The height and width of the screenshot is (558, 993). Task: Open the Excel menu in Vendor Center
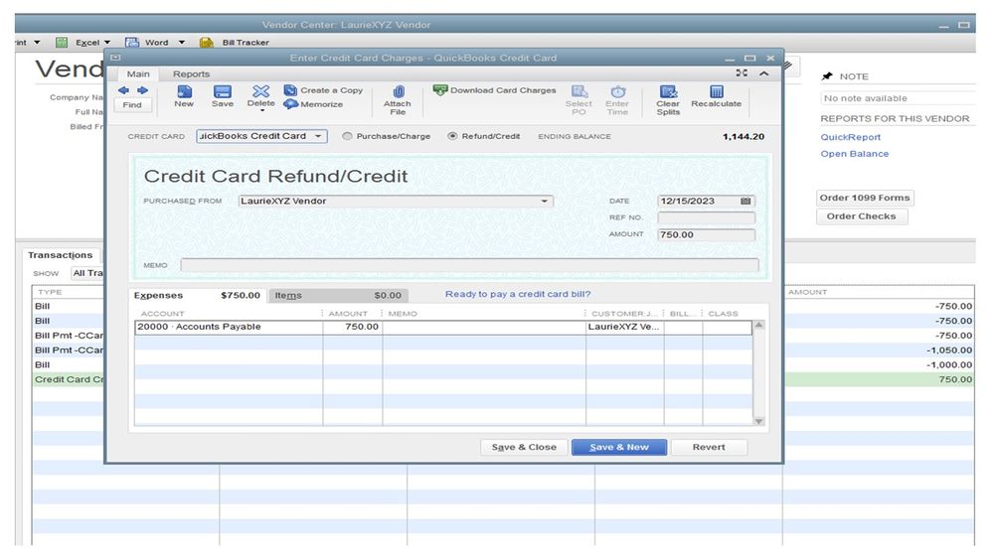93,43
